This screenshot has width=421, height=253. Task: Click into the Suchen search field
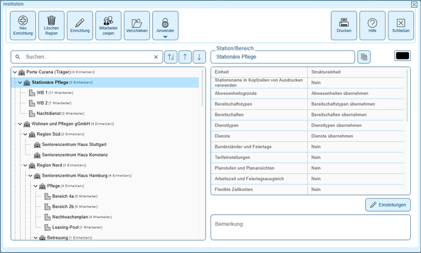[87, 57]
